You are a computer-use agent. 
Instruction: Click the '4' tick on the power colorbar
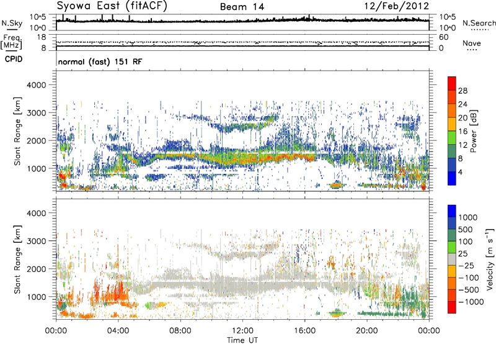(460, 172)
